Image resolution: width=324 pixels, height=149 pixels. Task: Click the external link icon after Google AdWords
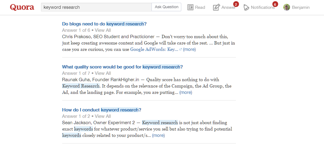click(180, 49)
